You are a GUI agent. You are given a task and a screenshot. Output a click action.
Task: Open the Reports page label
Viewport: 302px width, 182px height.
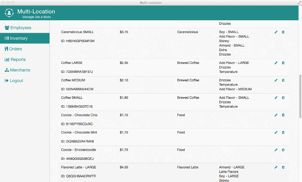coord(18,59)
